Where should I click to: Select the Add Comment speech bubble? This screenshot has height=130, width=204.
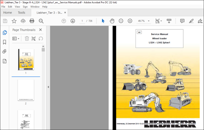(182, 21)
